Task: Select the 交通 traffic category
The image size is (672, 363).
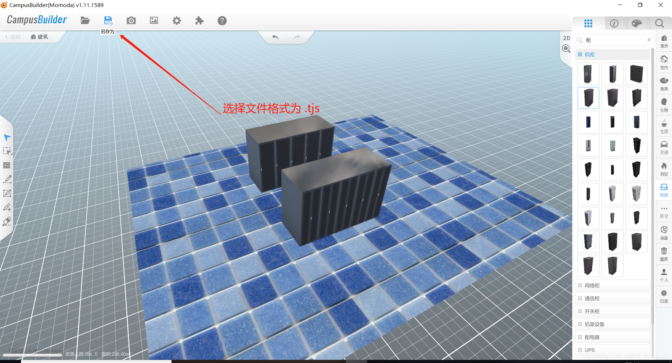Action: coord(664,148)
